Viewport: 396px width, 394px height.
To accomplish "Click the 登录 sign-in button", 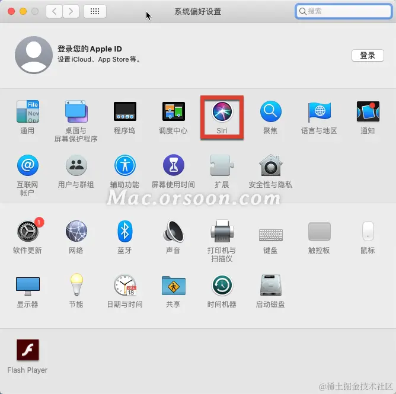I will point(368,55).
